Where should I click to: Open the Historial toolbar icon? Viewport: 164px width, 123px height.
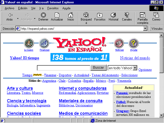[x=113, y=17]
